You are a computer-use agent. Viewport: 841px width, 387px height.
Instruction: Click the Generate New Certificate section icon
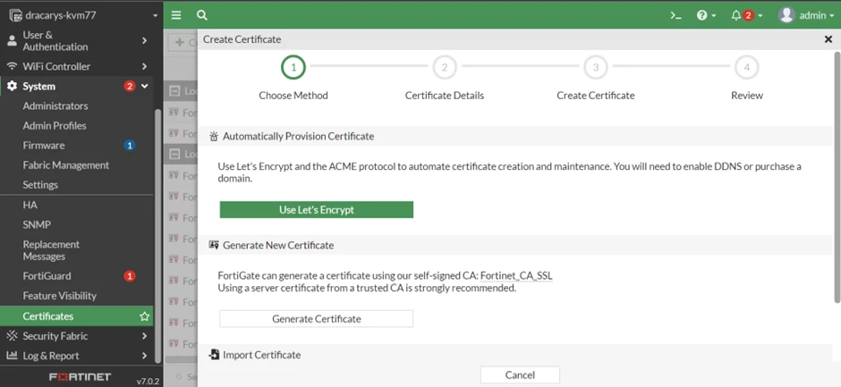click(x=214, y=245)
